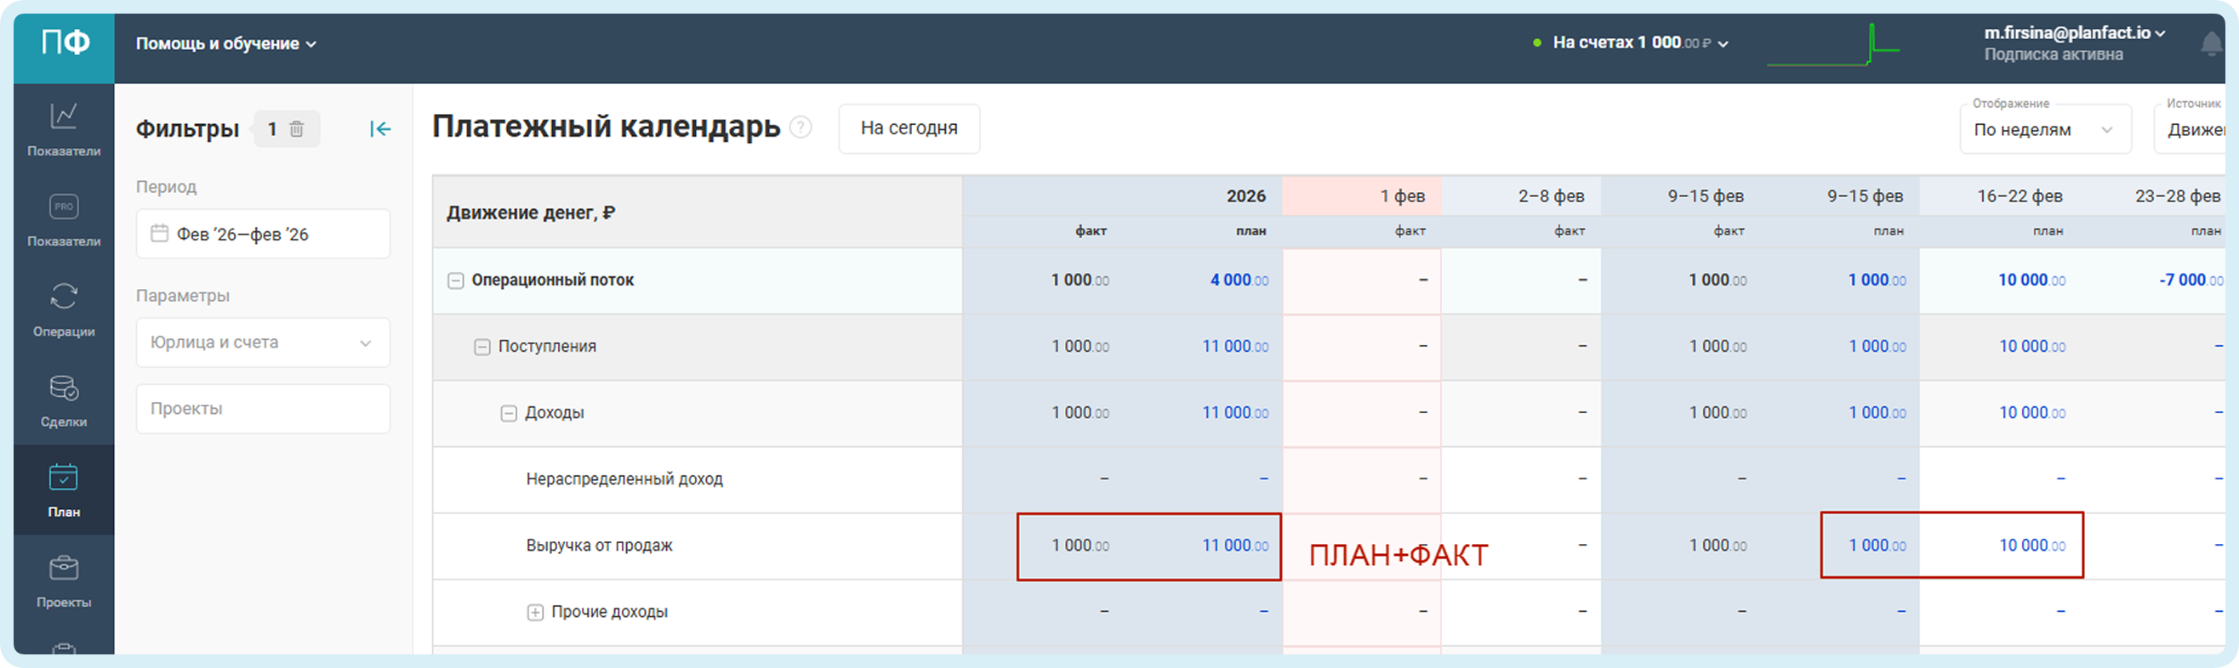Viewport: 2239px width, 668px height.
Task: Clear filters with the trash icon
Action: 296,129
